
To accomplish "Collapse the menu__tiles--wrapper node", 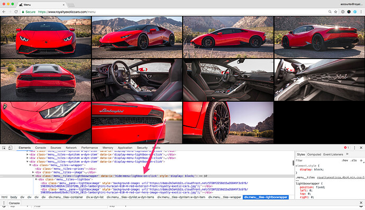I will coord(30,165).
